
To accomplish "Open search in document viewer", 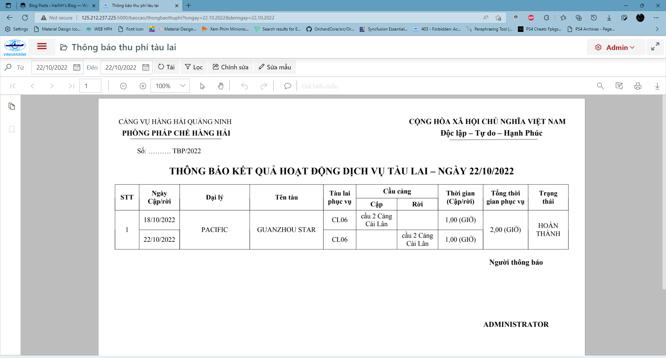I will (600, 86).
